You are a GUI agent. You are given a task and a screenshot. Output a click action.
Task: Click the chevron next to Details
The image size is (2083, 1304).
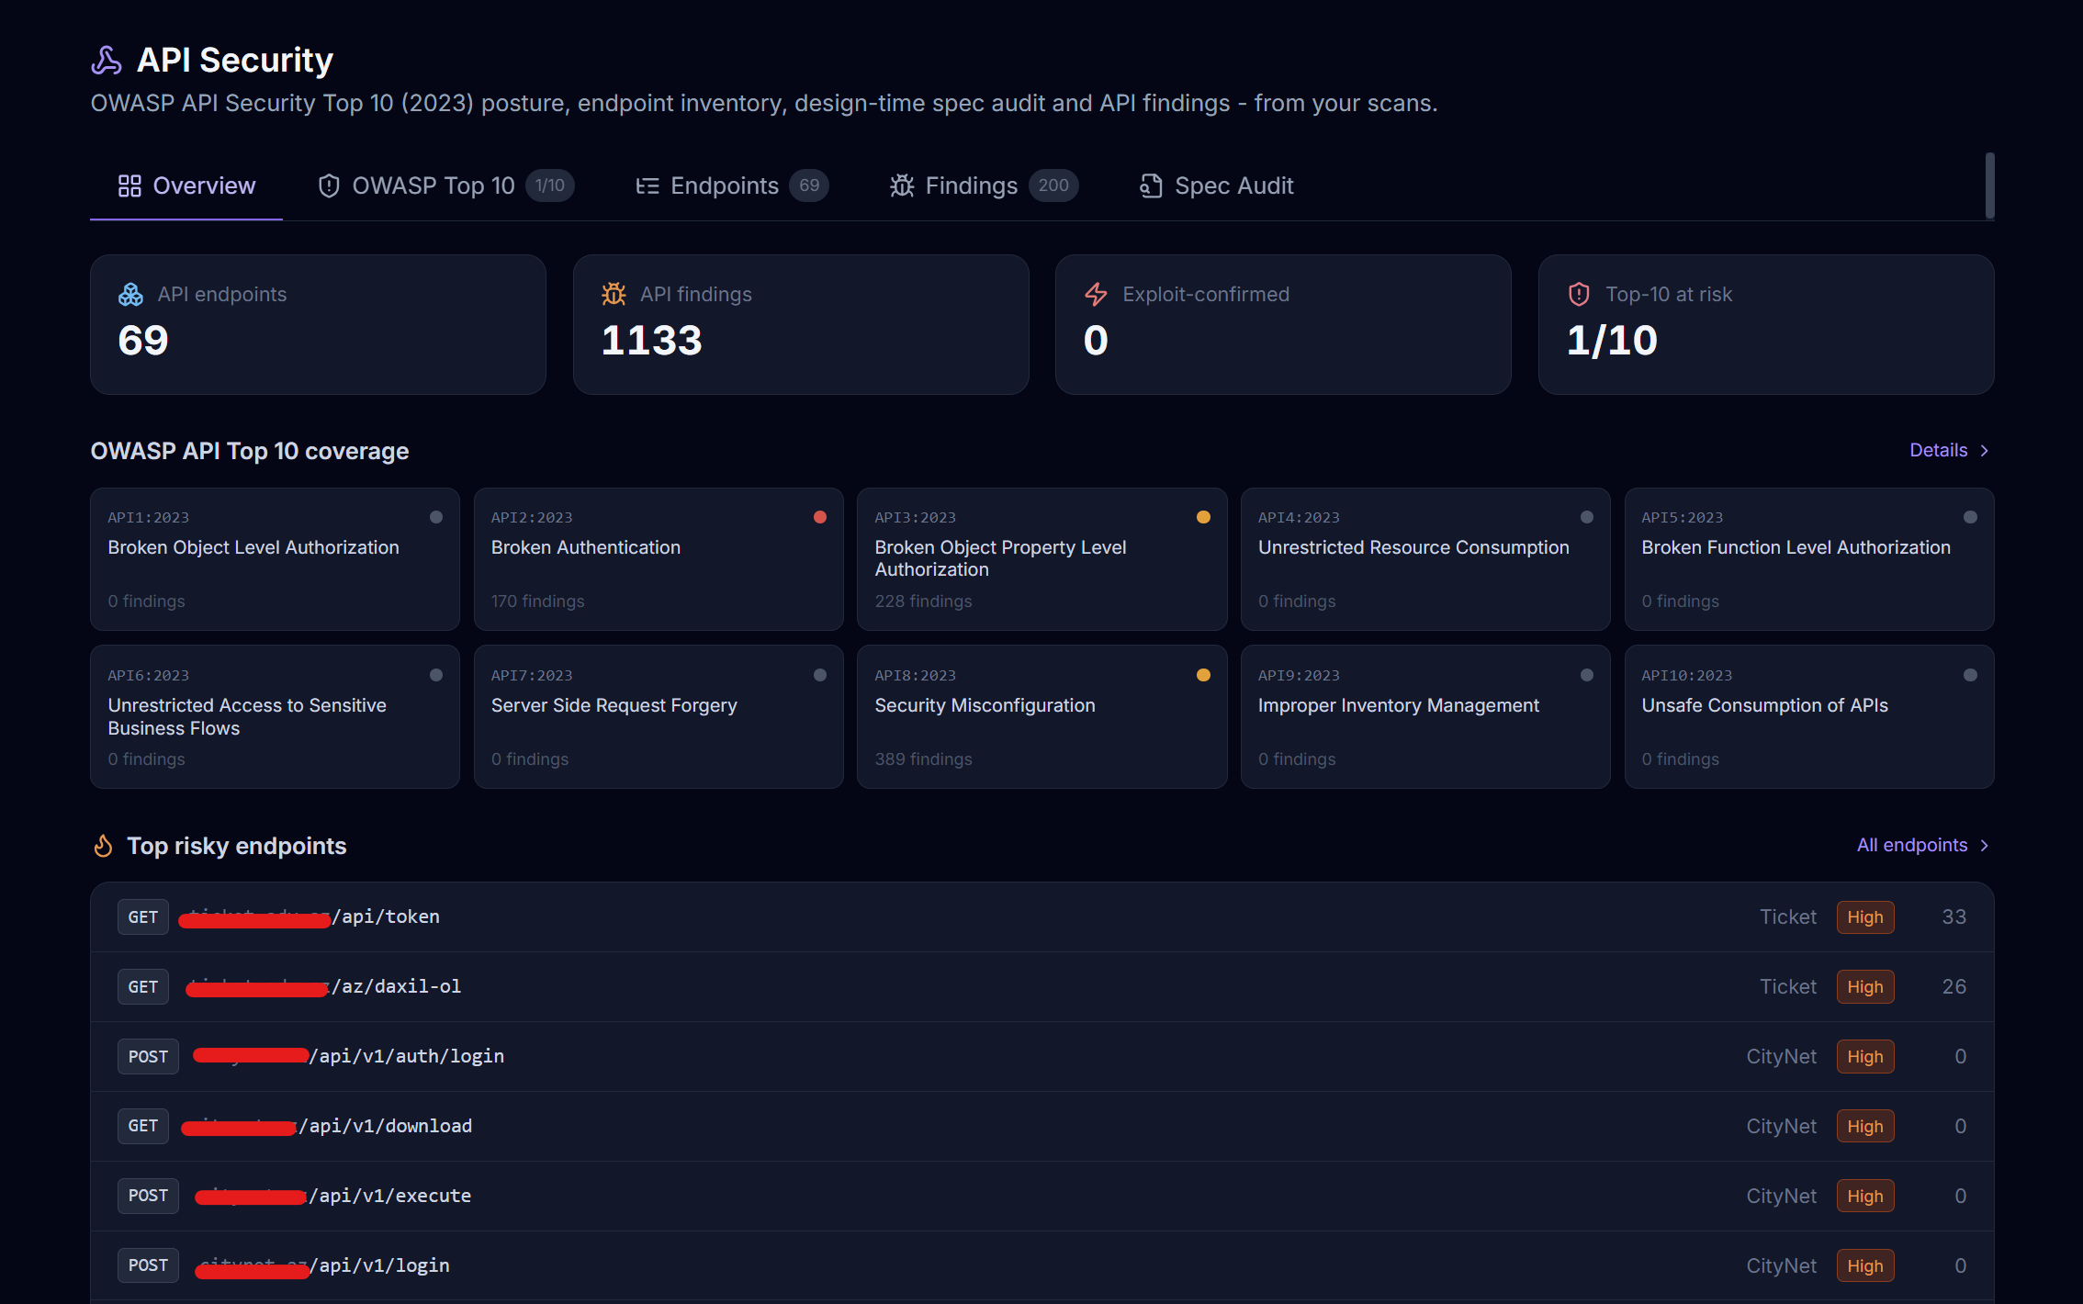(1985, 451)
